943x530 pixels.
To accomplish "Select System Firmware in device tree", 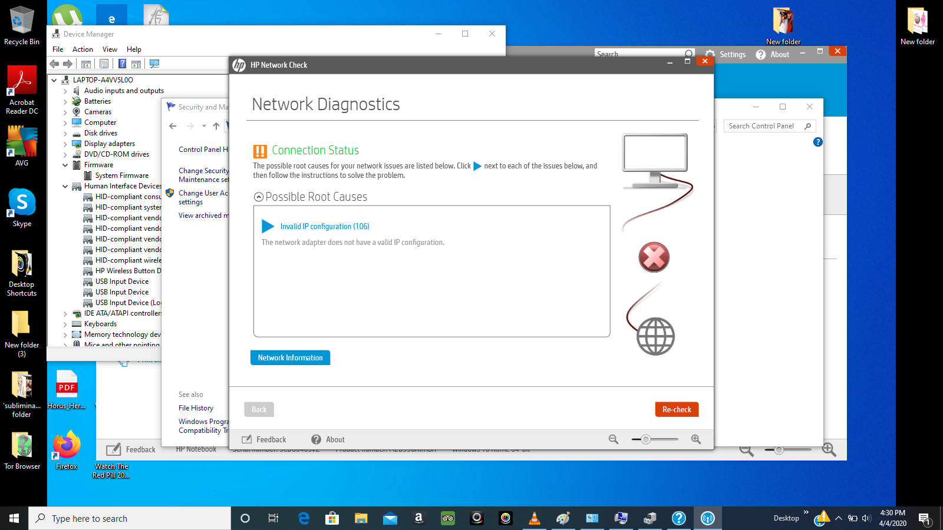I will pos(122,175).
